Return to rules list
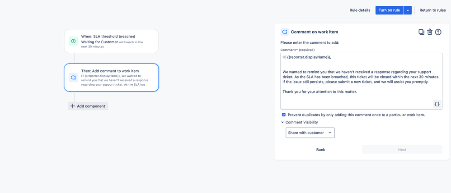This screenshot has height=193, width=451. click(x=432, y=10)
